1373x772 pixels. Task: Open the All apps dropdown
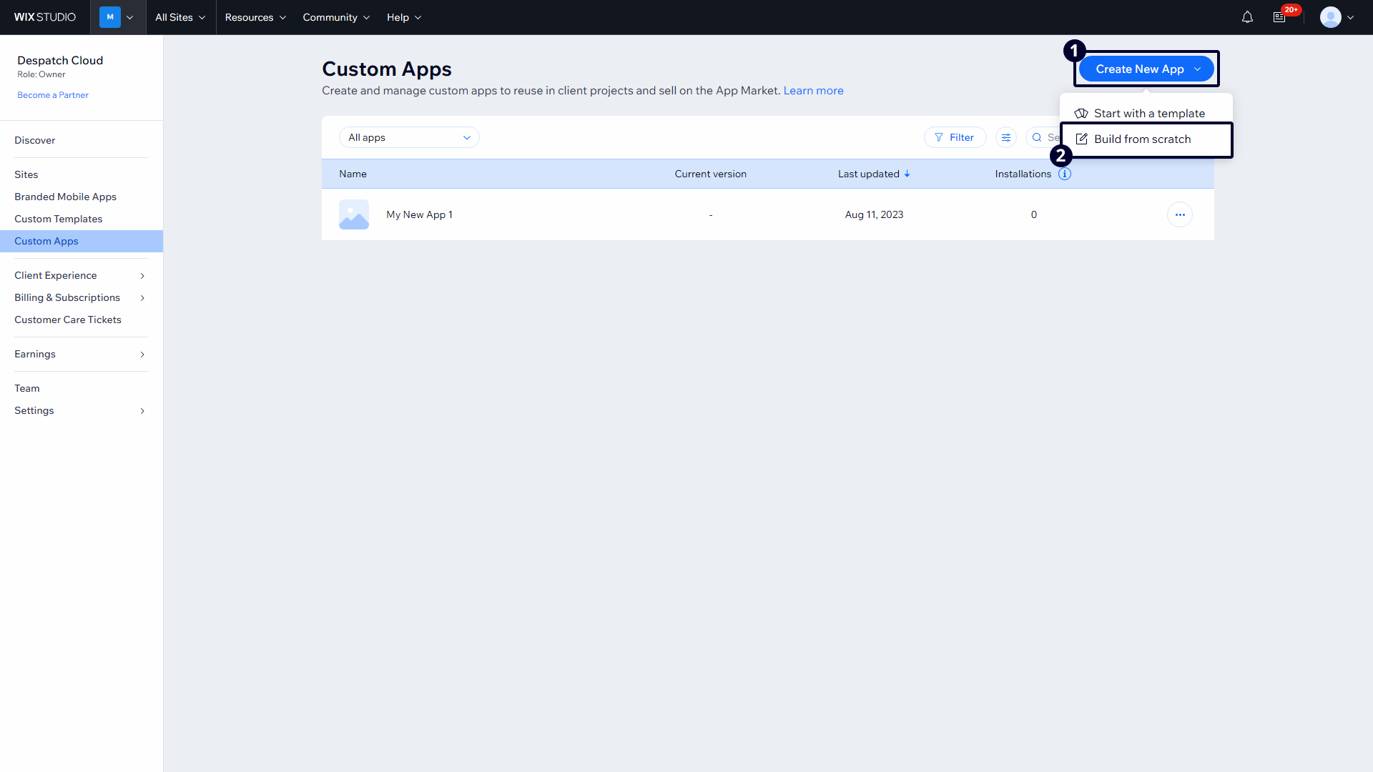[409, 137]
